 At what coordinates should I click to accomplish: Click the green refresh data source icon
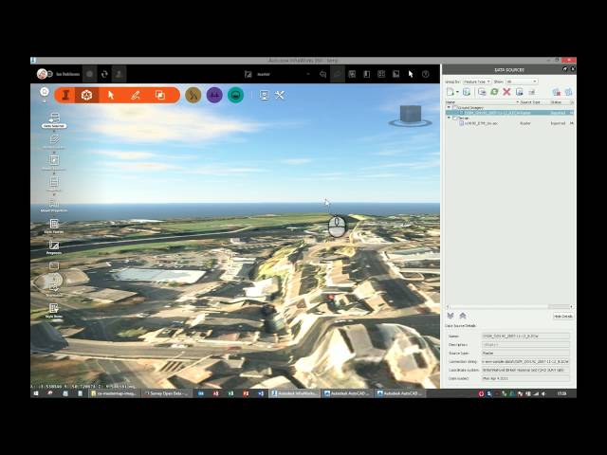494,92
